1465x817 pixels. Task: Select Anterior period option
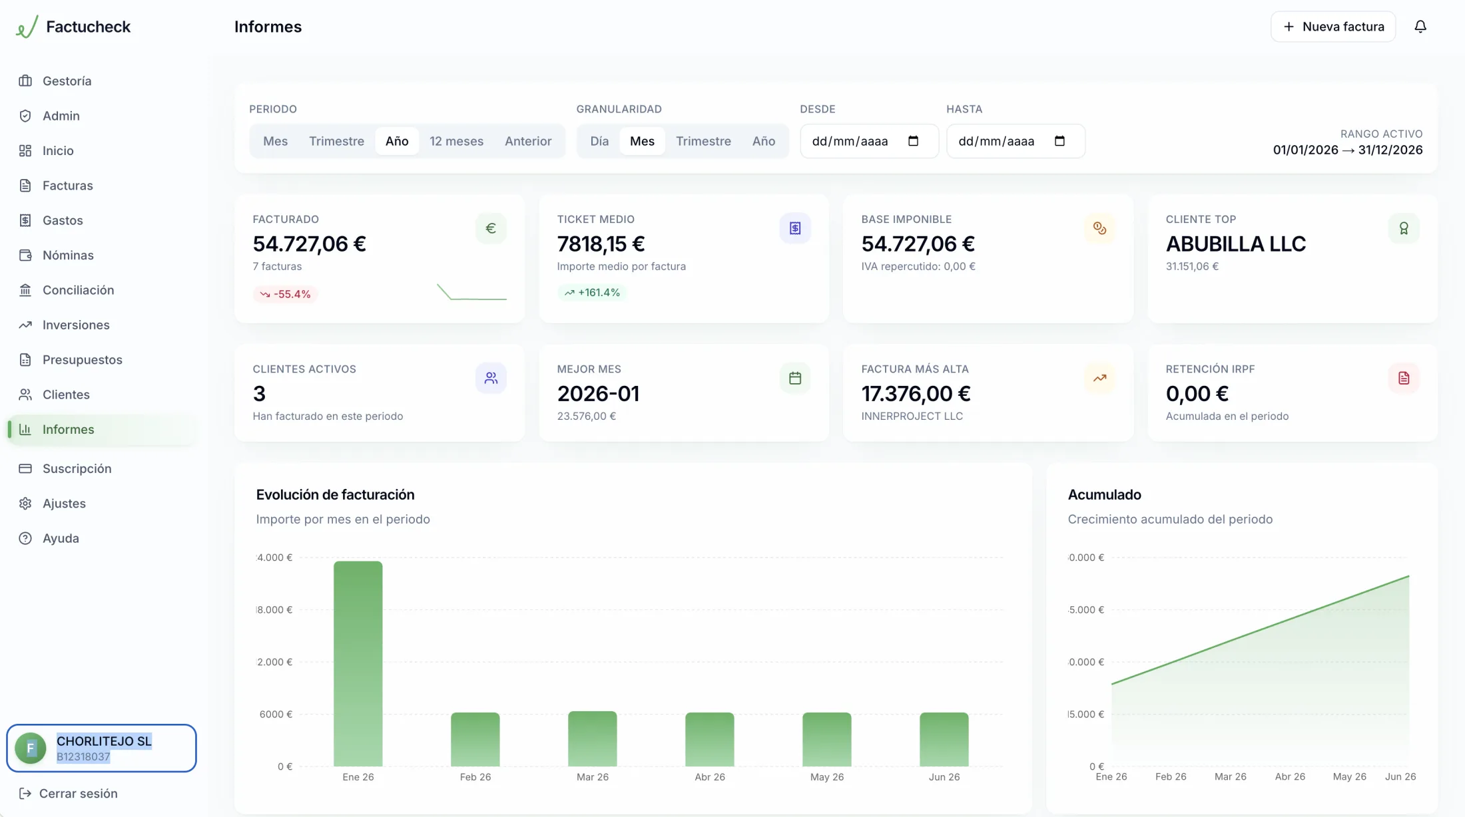(x=528, y=141)
